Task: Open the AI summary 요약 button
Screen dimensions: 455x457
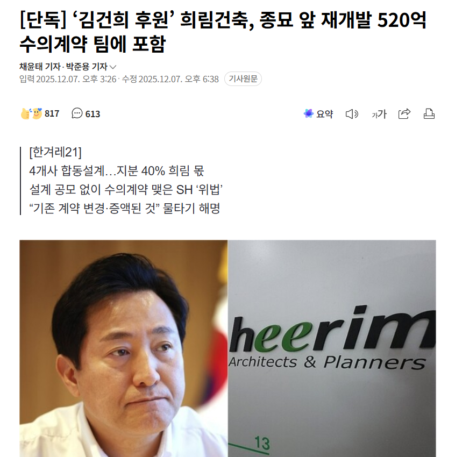Action: (318, 113)
